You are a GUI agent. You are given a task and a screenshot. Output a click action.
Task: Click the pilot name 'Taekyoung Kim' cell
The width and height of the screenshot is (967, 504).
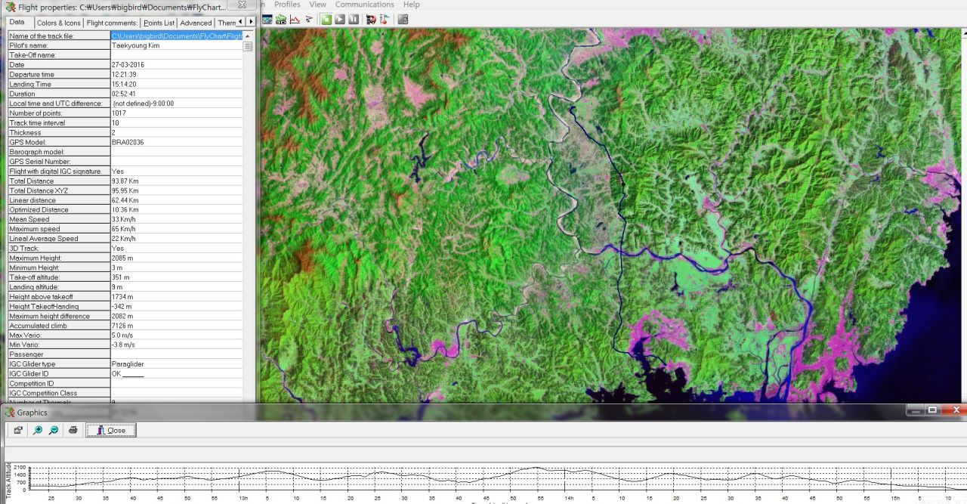(177, 45)
